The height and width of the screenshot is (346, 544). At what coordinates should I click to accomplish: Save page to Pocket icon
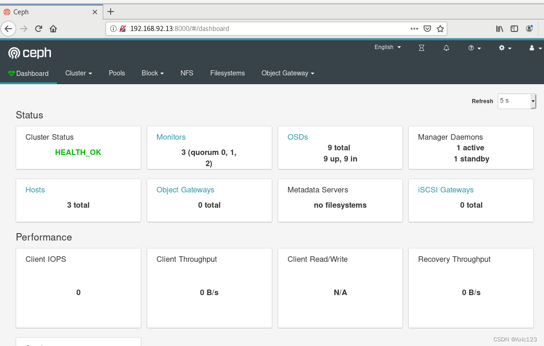(427, 29)
